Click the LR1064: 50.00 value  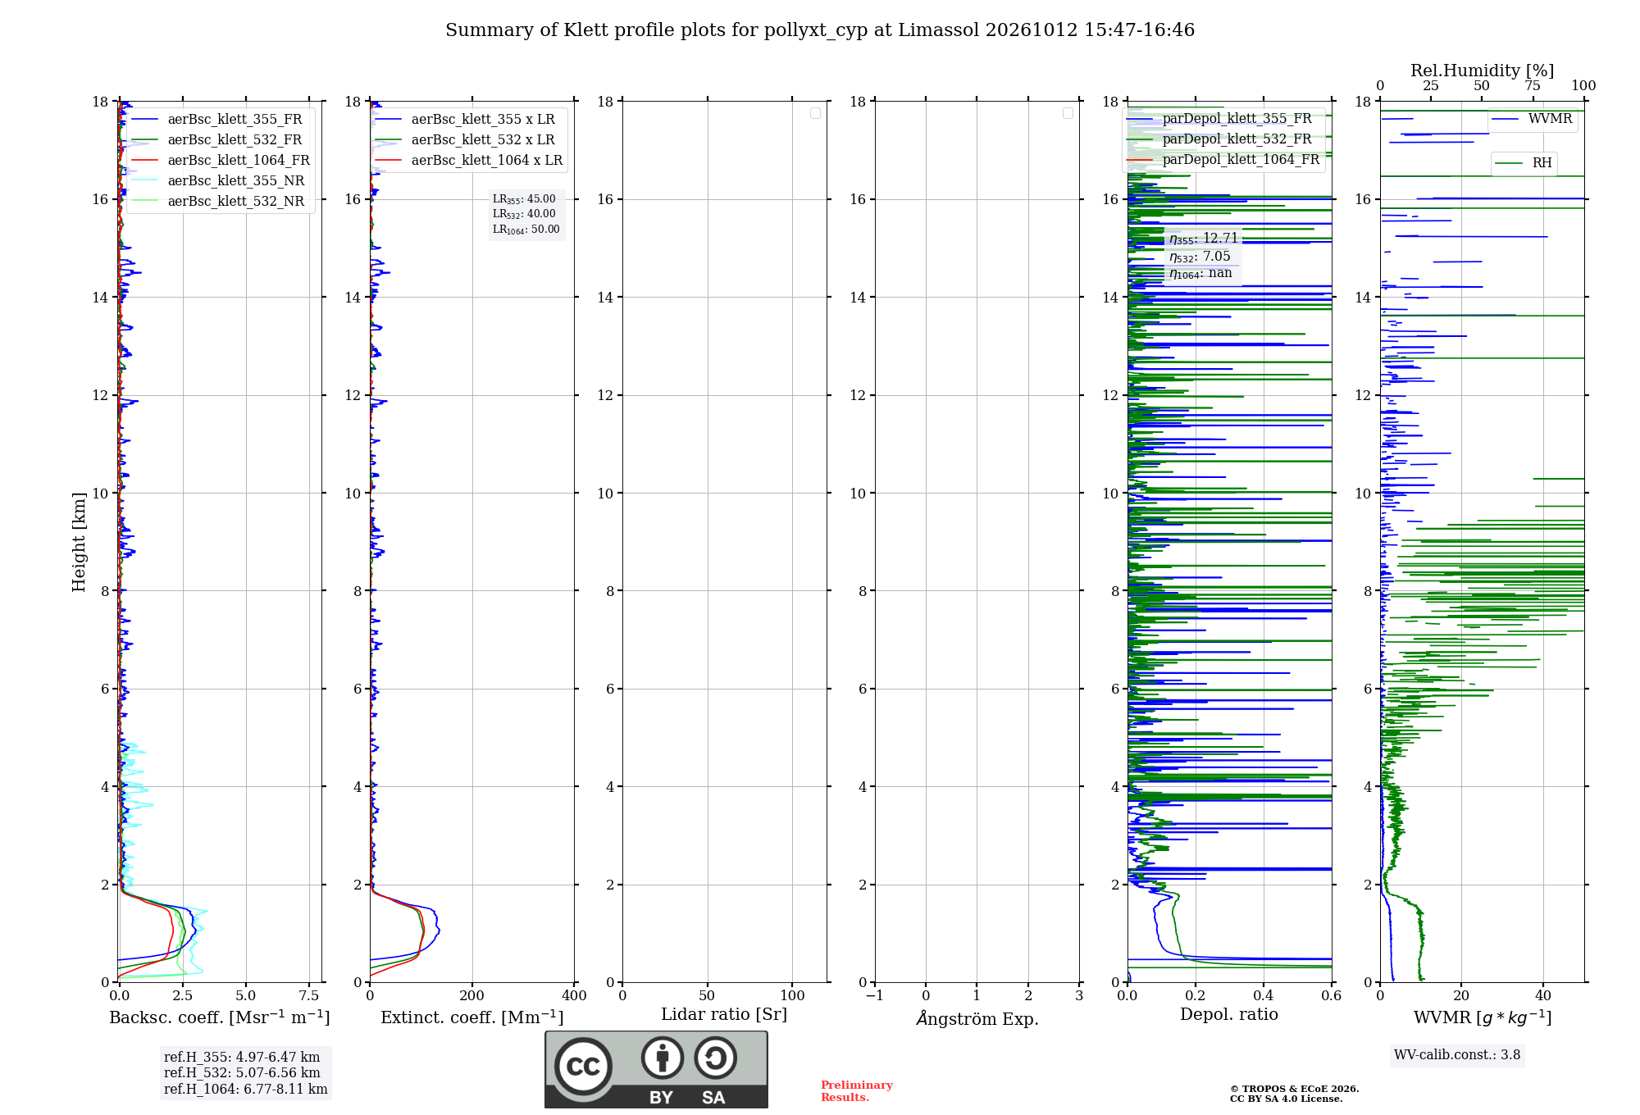[526, 230]
